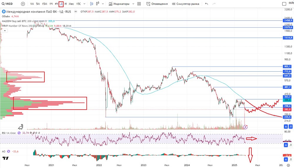294x168 pixels.
Task: Open the Индикаторы panel
Action: 119,4
